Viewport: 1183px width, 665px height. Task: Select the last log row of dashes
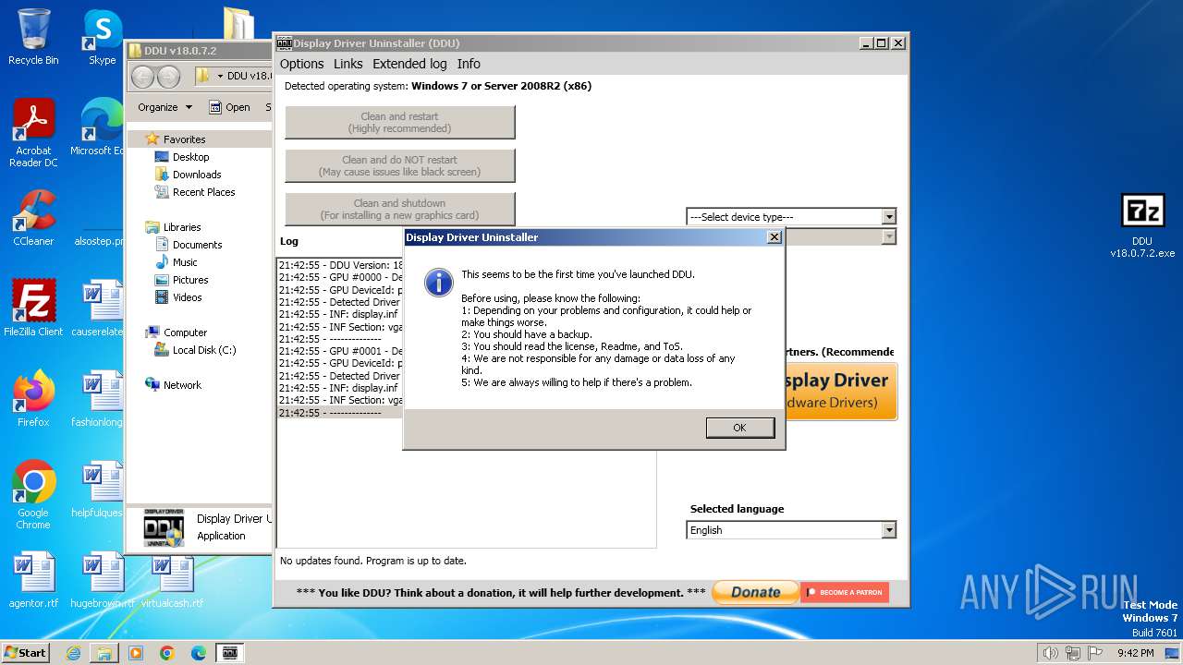click(x=340, y=413)
